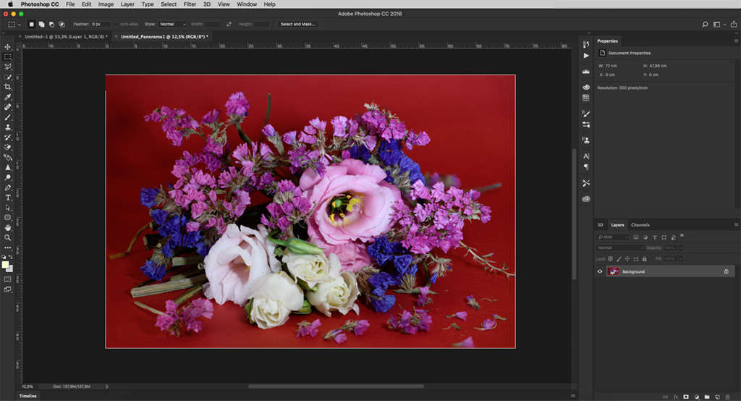Select the Crop tool
The height and width of the screenshot is (401, 741).
point(8,87)
